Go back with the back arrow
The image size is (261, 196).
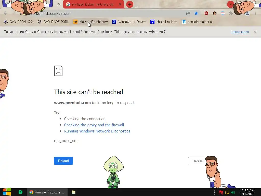pos(6,13)
